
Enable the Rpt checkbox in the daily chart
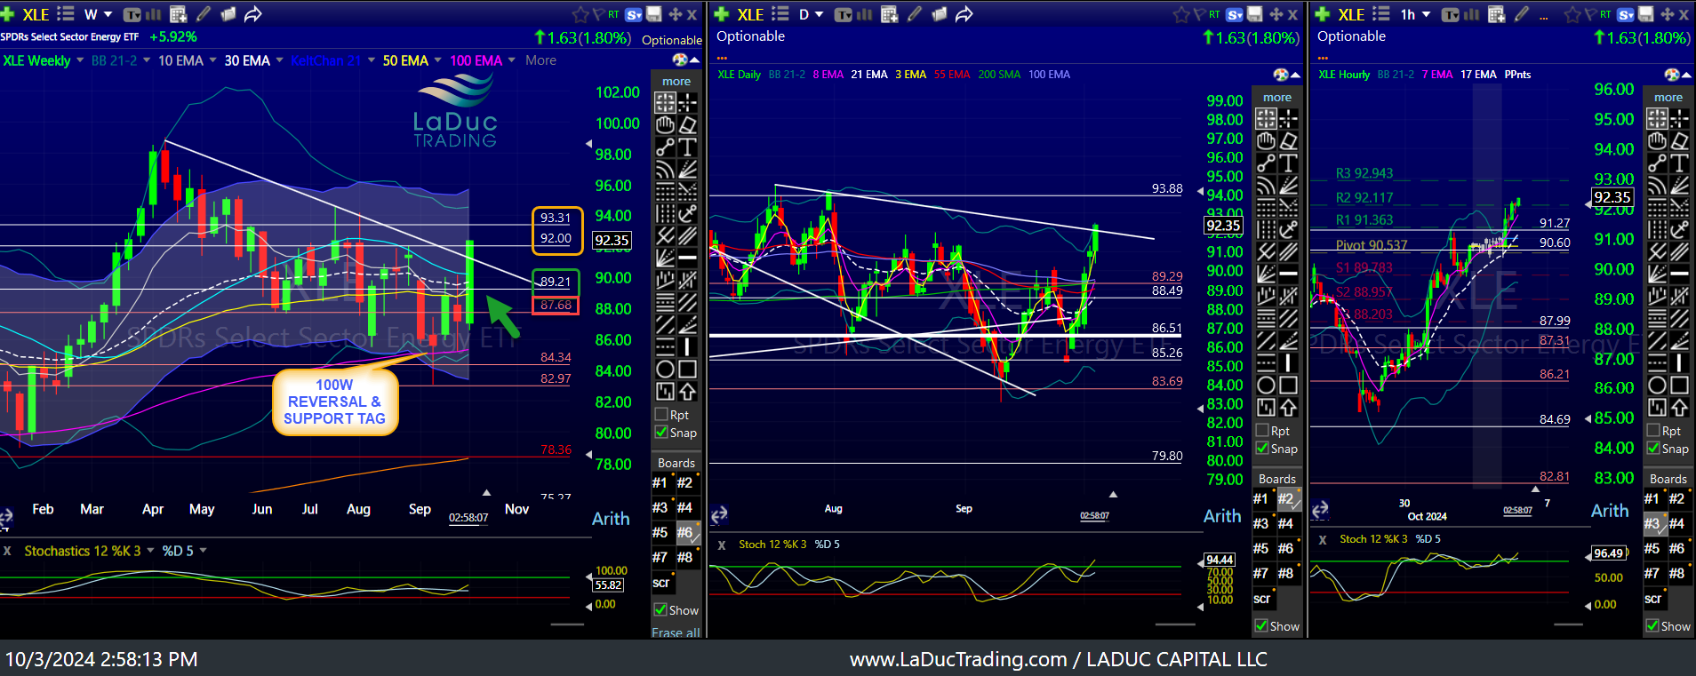(1262, 430)
